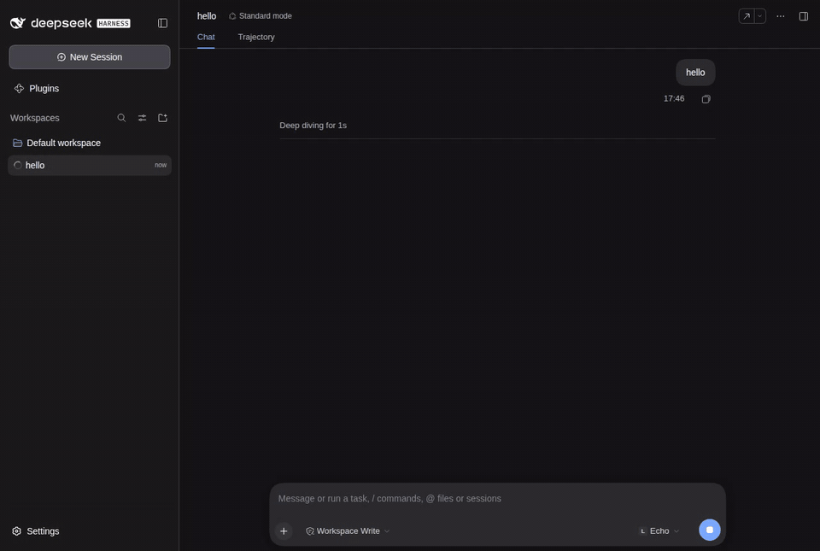Image resolution: width=820 pixels, height=551 pixels.
Task: Click the hello message bubble
Action: click(x=695, y=73)
